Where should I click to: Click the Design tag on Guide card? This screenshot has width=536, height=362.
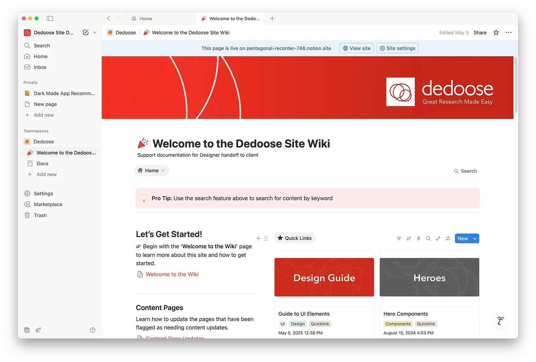[298, 324]
